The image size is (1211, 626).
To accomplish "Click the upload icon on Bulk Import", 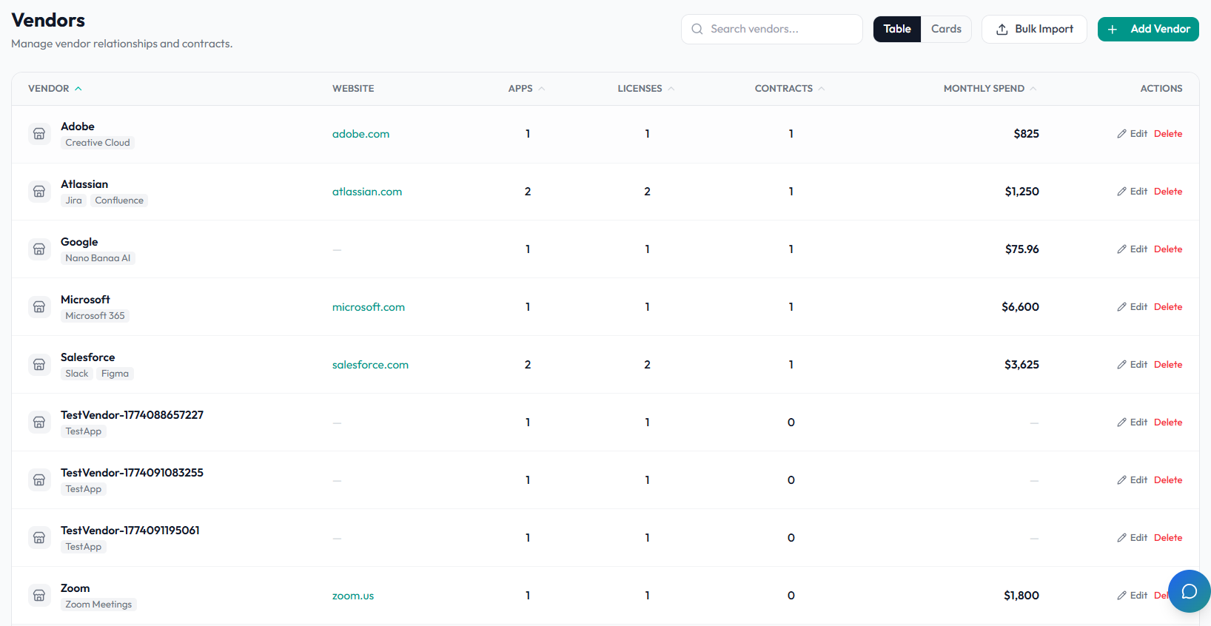I will point(1002,29).
